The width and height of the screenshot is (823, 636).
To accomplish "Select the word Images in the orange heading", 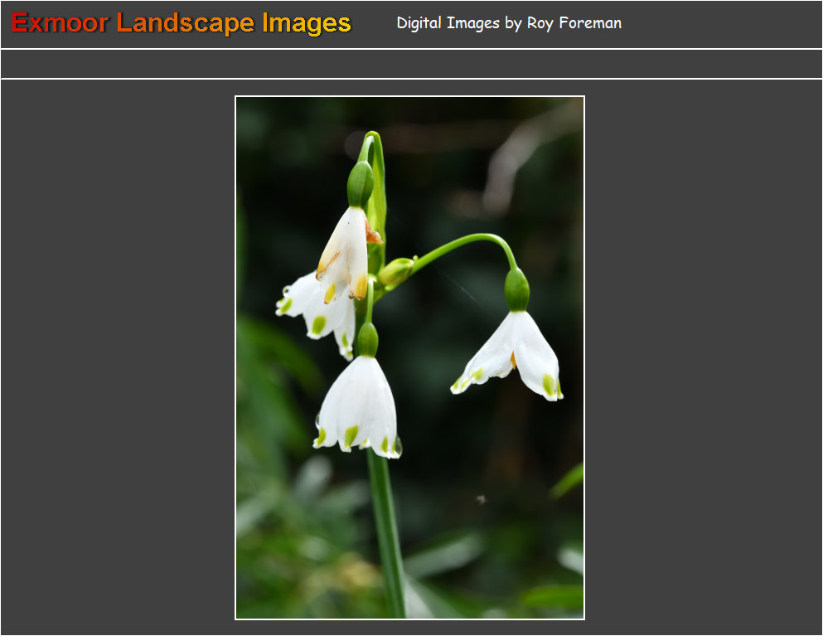I will [x=306, y=23].
